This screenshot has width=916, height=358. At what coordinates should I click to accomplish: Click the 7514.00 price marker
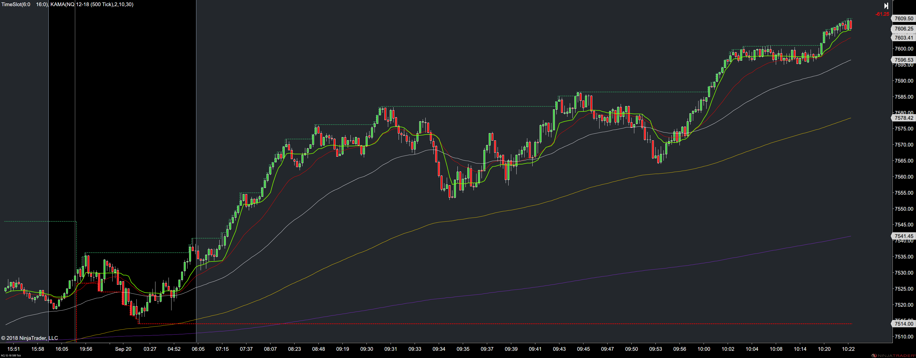click(x=903, y=324)
